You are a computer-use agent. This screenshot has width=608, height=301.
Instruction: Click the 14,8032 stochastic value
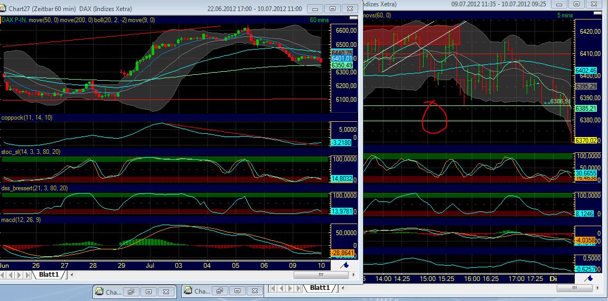pos(342,178)
